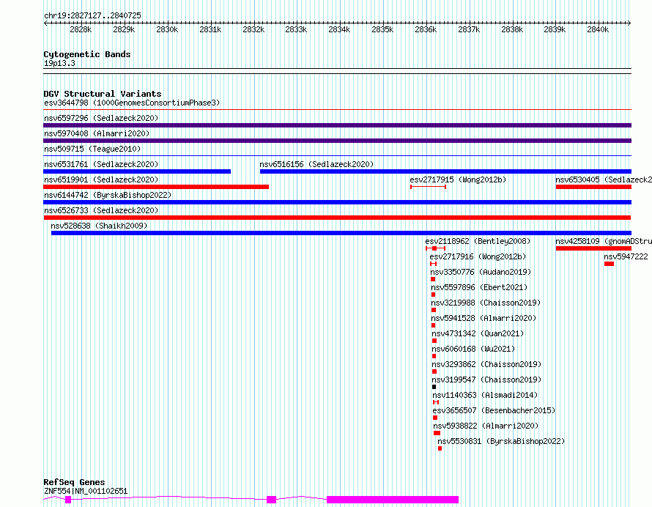Click the 2828k ruler tick label

[81, 29]
